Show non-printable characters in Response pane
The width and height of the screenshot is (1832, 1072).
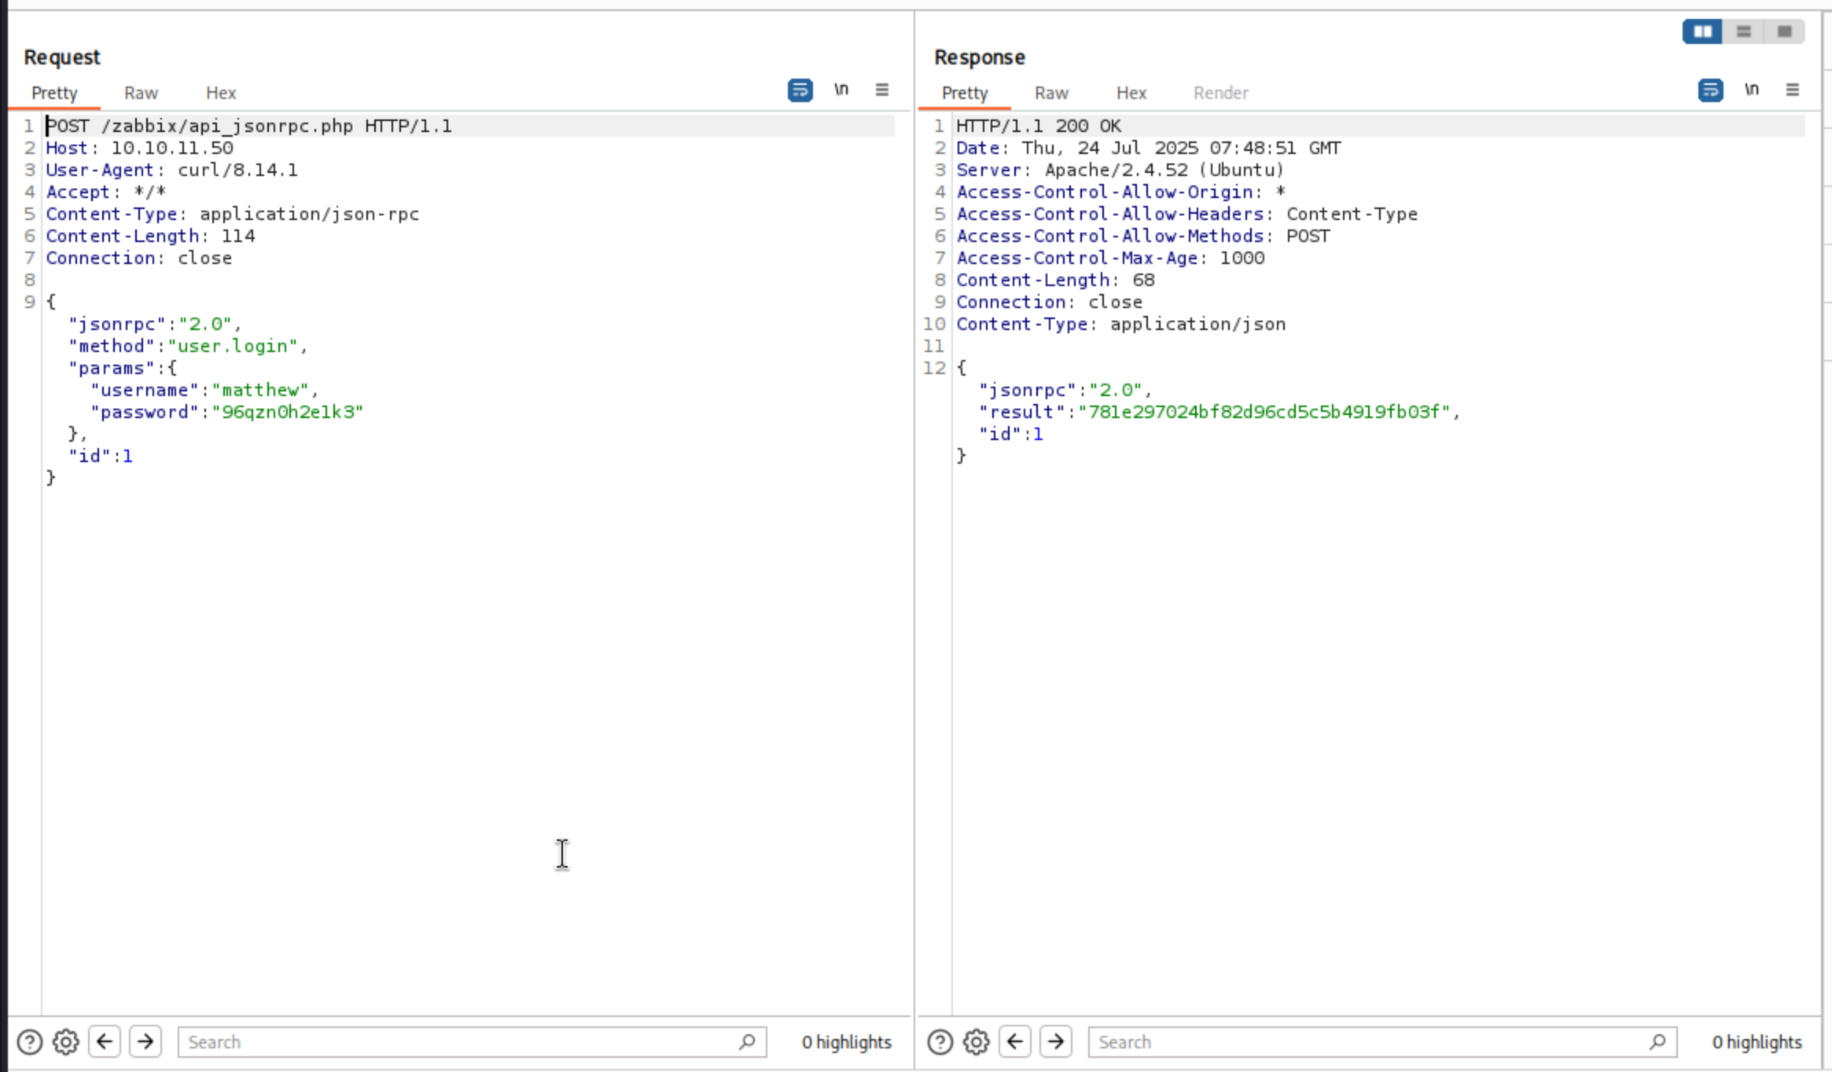pyautogui.click(x=1752, y=90)
